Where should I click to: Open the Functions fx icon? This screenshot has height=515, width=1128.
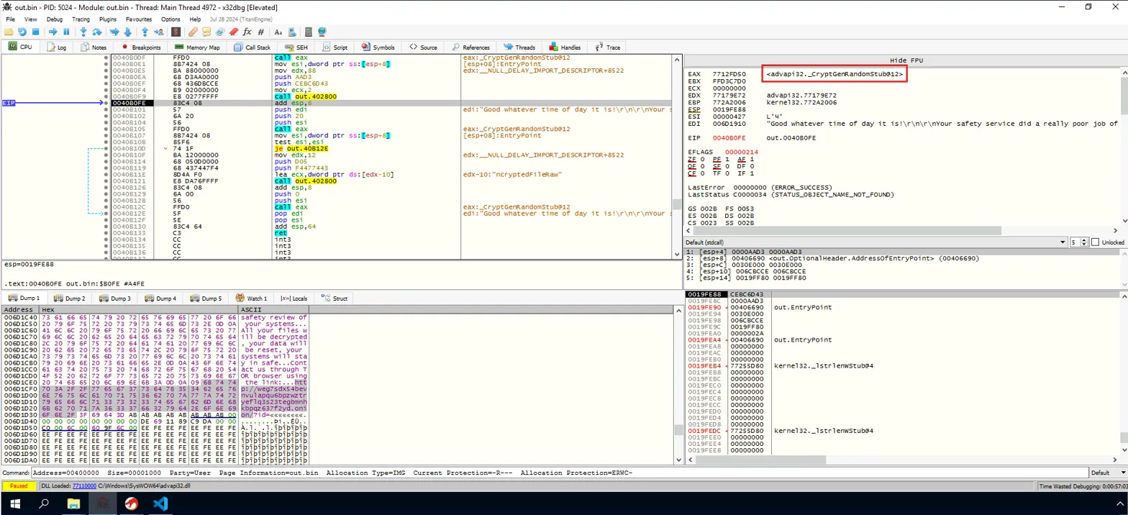coord(247,32)
